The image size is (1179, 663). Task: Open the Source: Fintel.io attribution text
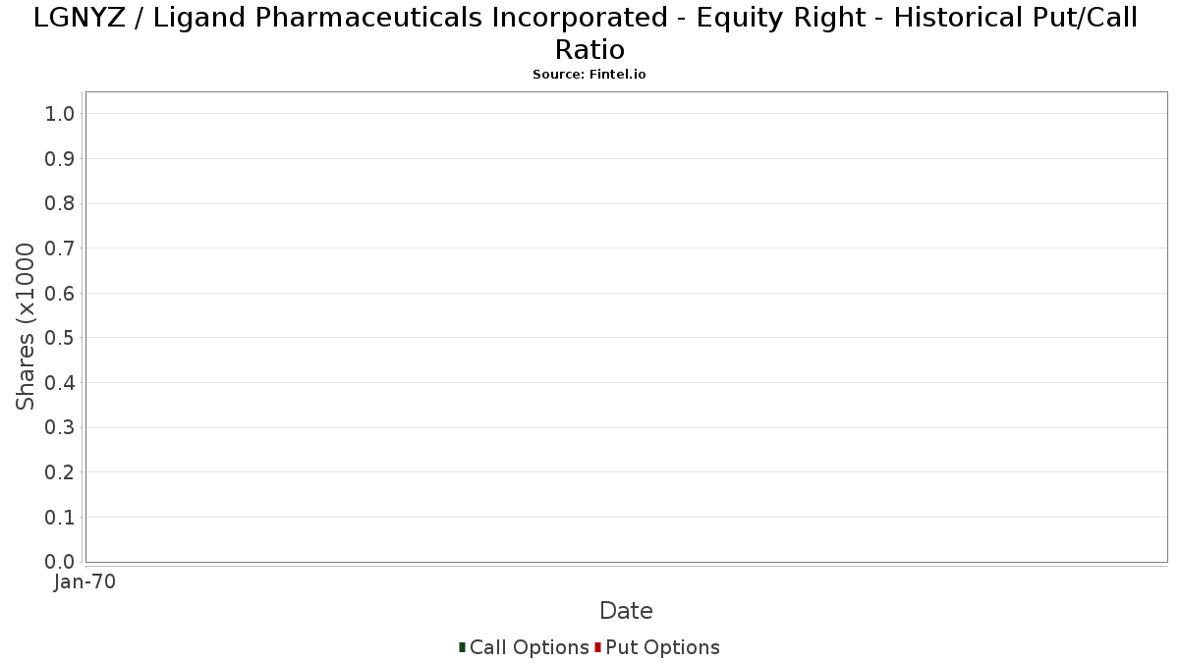click(589, 75)
